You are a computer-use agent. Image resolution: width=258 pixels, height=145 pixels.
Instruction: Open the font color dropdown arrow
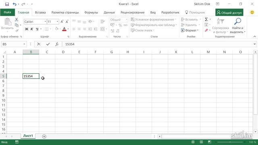click(68, 29)
